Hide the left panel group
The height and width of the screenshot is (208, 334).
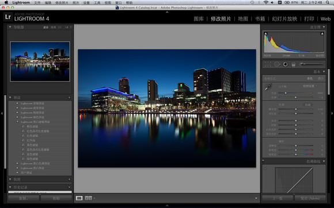[x=2, y=113]
